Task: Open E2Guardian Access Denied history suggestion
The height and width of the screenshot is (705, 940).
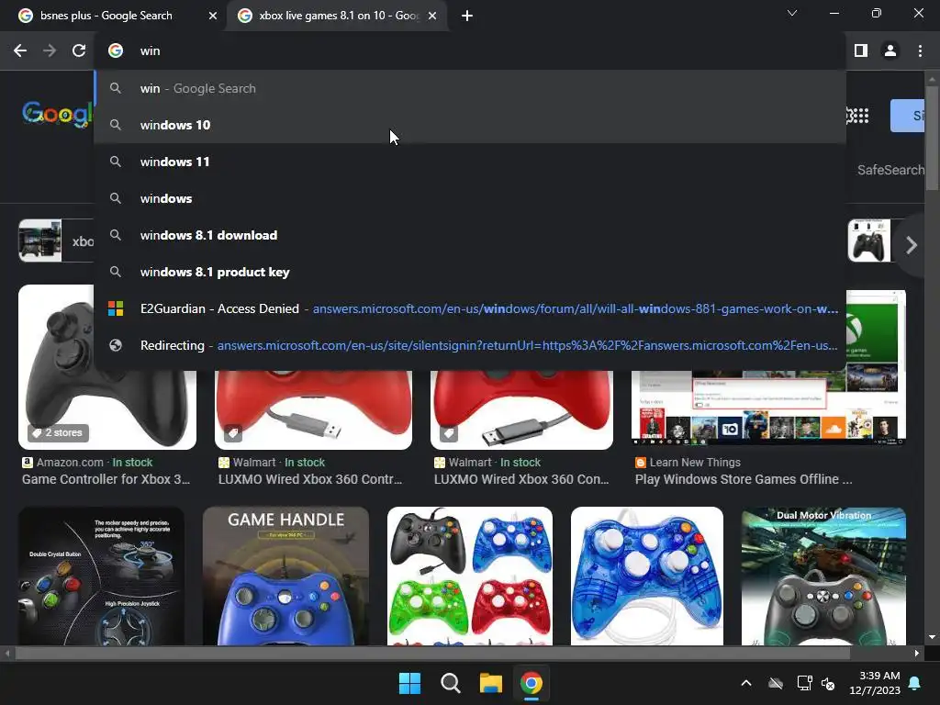Action: (x=470, y=308)
